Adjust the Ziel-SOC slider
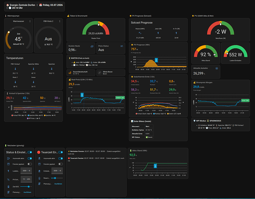The width and height of the screenshot is (255, 199). pos(26,187)
